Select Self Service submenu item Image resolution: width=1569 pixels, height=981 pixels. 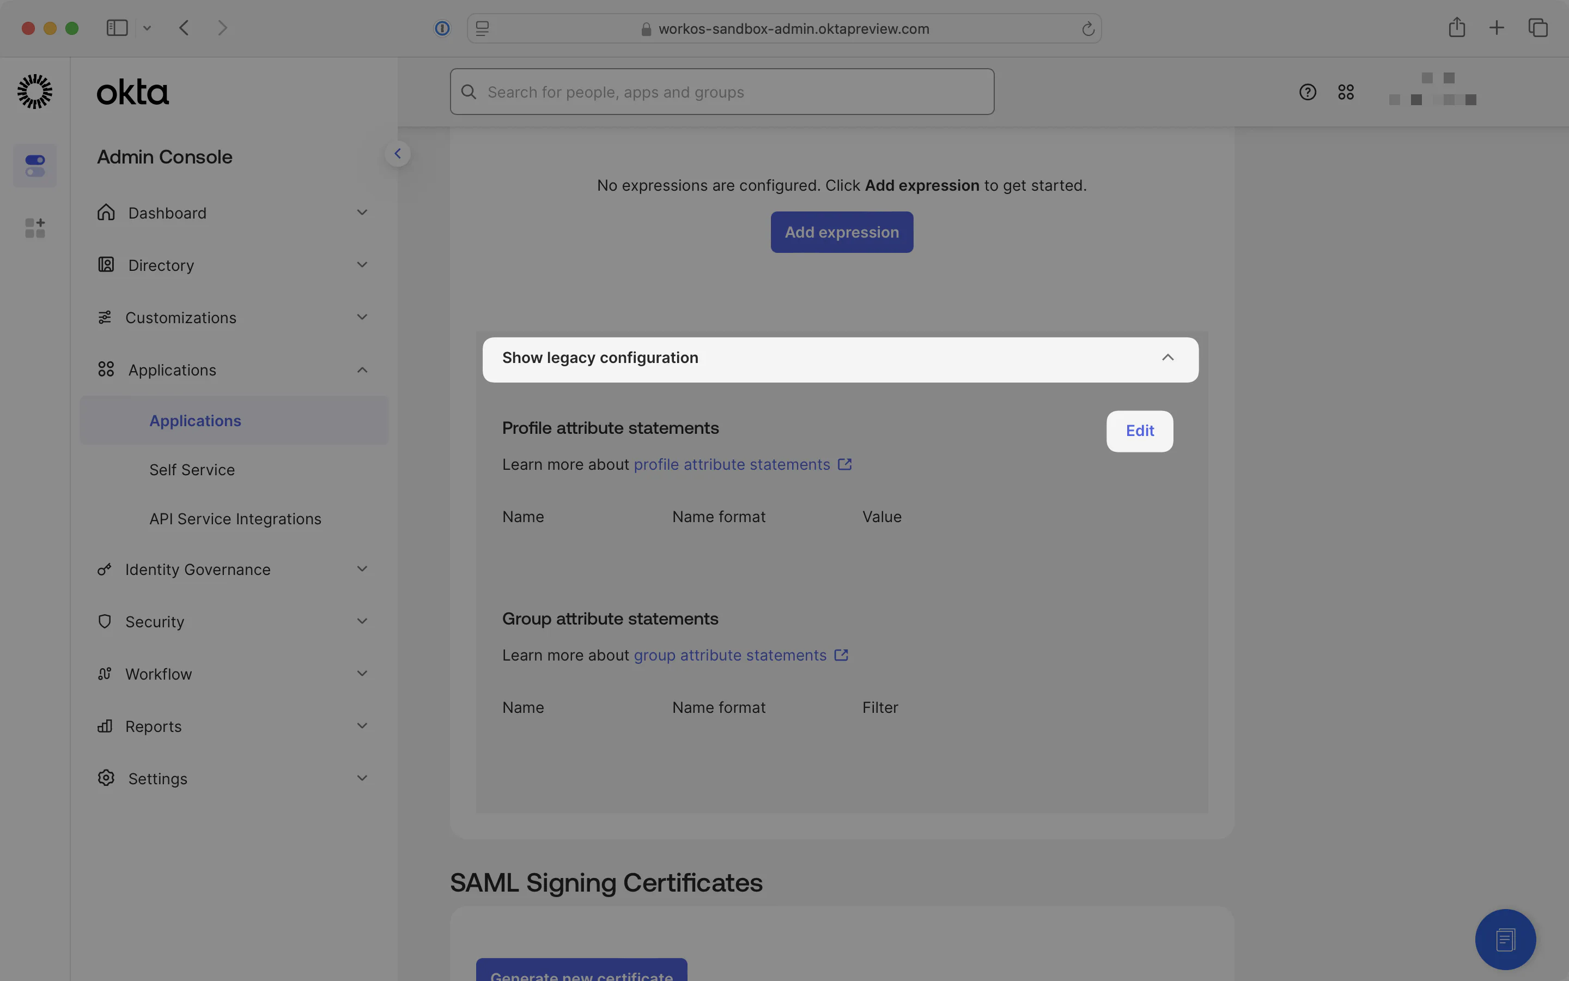(192, 470)
